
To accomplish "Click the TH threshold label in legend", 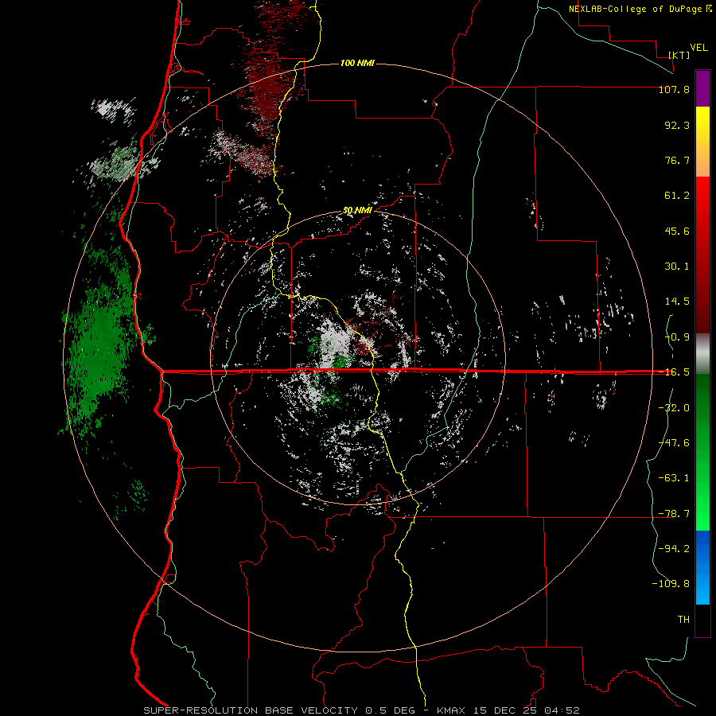I will (683, 620).
